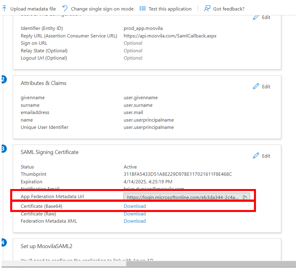This screenshot has height=268, width=296.
Task: Copy the App Federation Metadata Url
Action: [245, 197]
